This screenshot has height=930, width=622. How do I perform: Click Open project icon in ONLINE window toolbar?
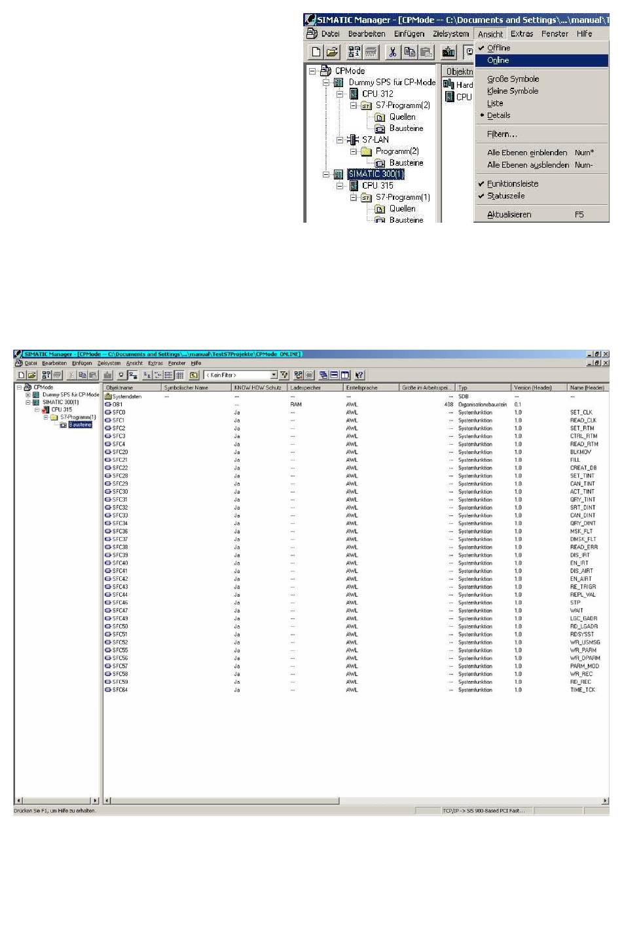pos(31,375)
